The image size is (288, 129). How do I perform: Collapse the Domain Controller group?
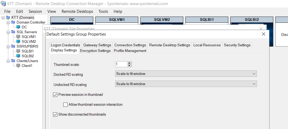[8, 22]
